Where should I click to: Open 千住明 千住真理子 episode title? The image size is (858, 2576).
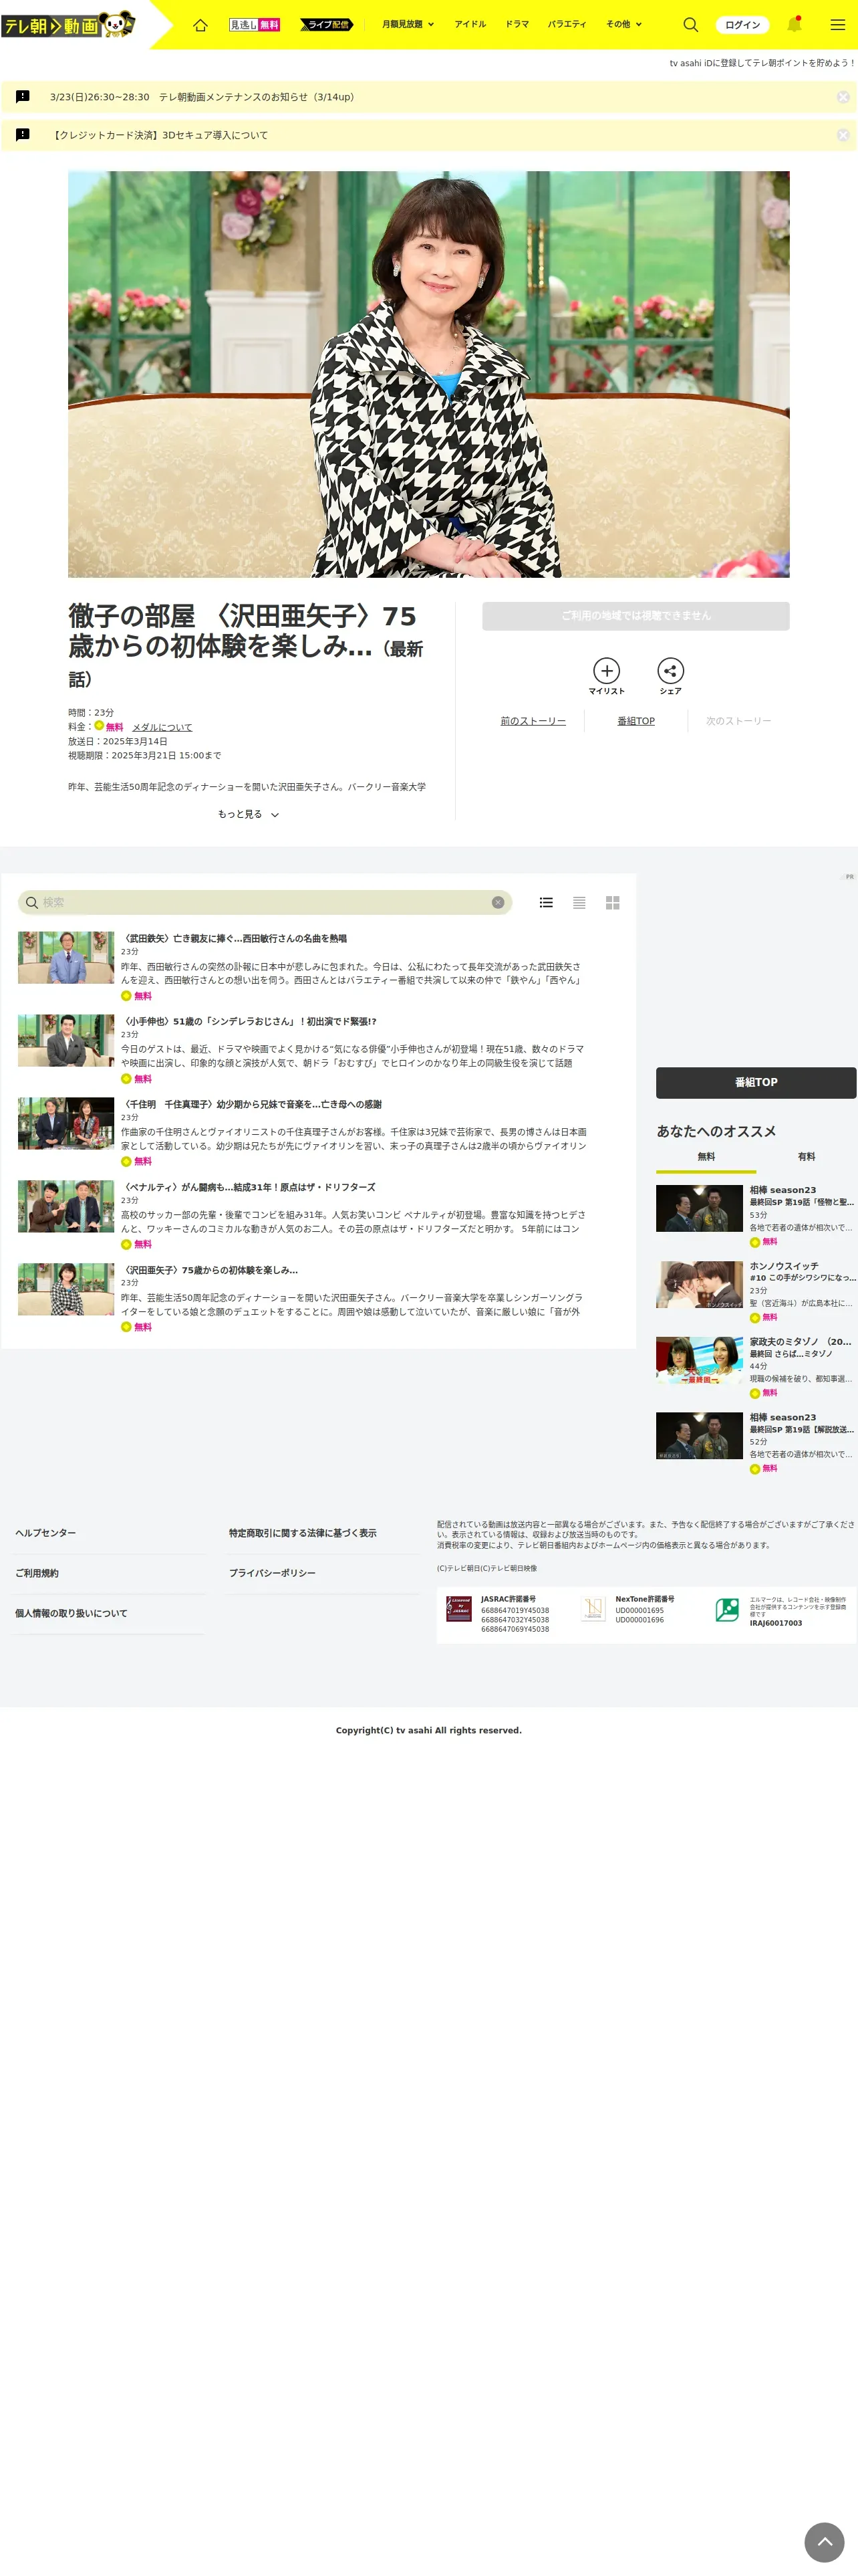252,1104
